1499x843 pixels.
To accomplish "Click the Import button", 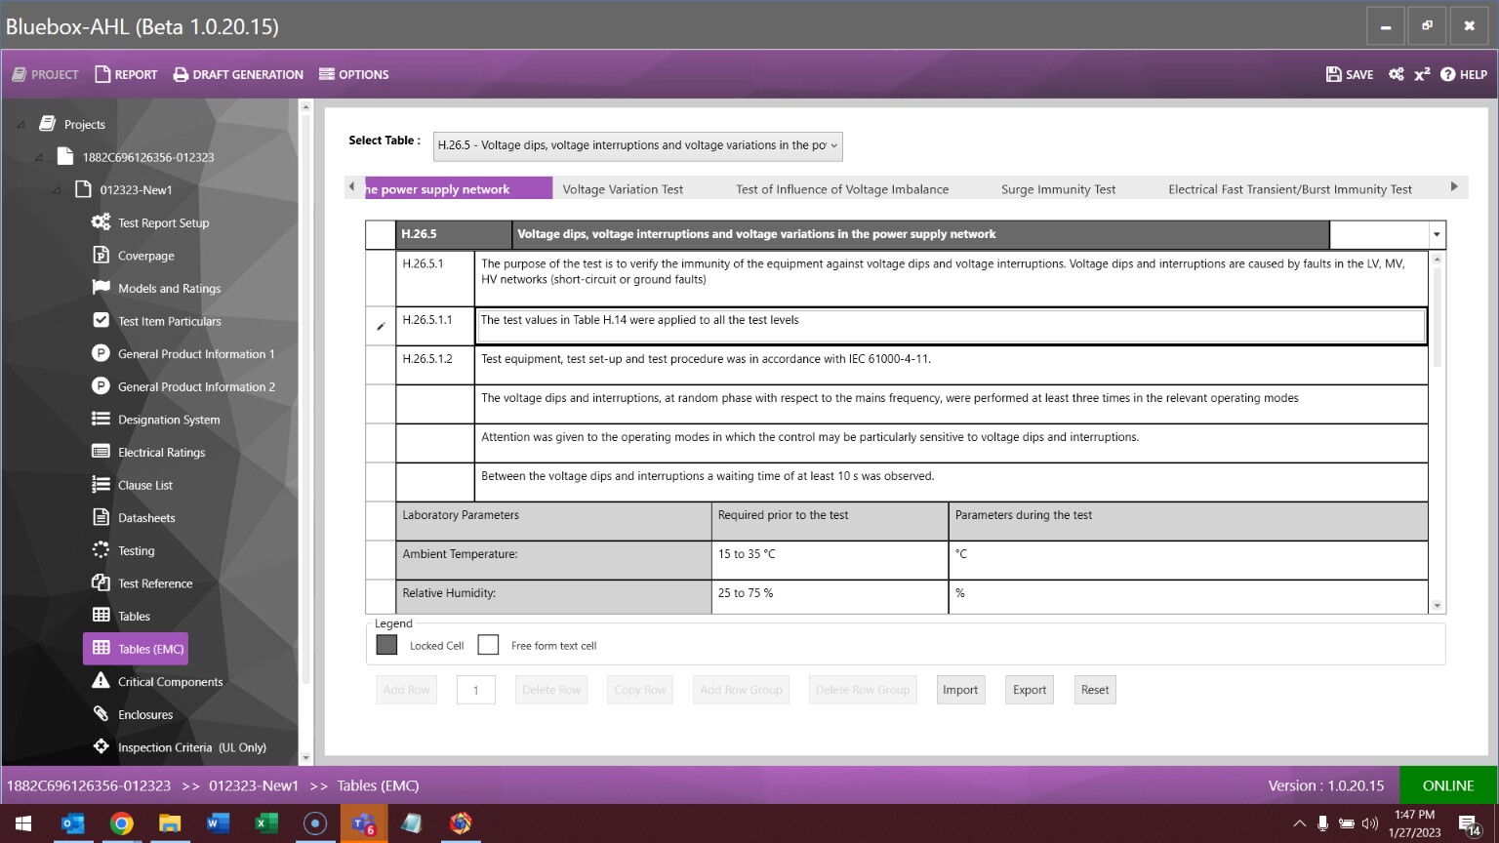I will (x=959, y=690).
